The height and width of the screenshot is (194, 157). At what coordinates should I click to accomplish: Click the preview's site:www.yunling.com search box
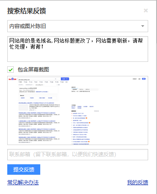click(x=39, y=79)
